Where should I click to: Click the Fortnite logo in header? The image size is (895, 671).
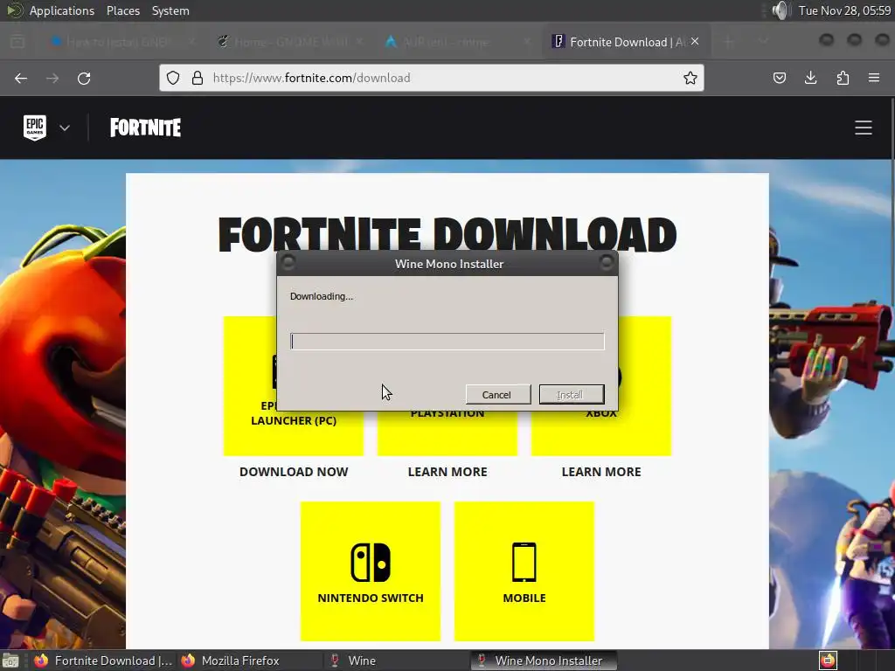[x=146, y=128]
